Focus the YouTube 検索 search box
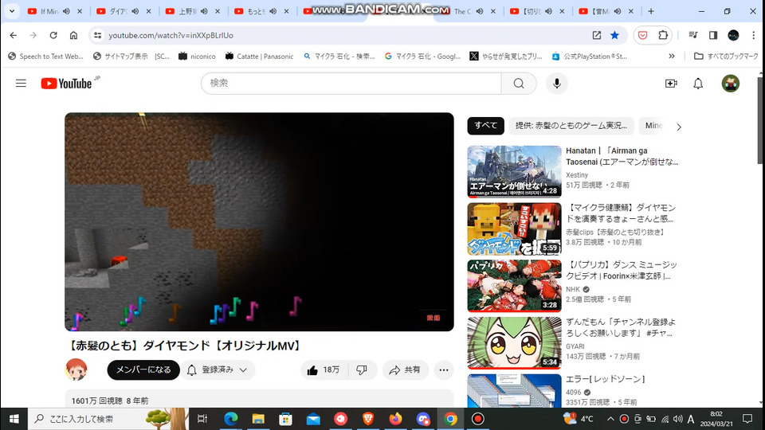765x430 pixels. [351, 84]
